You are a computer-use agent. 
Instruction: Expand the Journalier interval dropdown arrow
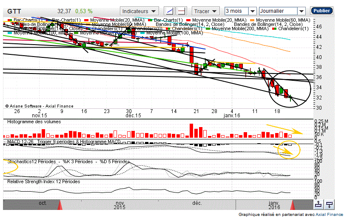pos(302,11)
